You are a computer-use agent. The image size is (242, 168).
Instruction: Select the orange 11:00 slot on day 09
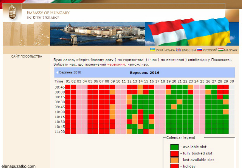click(112, 131)
